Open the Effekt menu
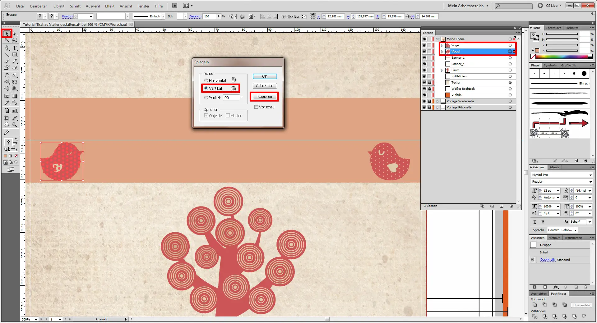The width and height of the screenshot is (597, 323). tap(109, 6)
